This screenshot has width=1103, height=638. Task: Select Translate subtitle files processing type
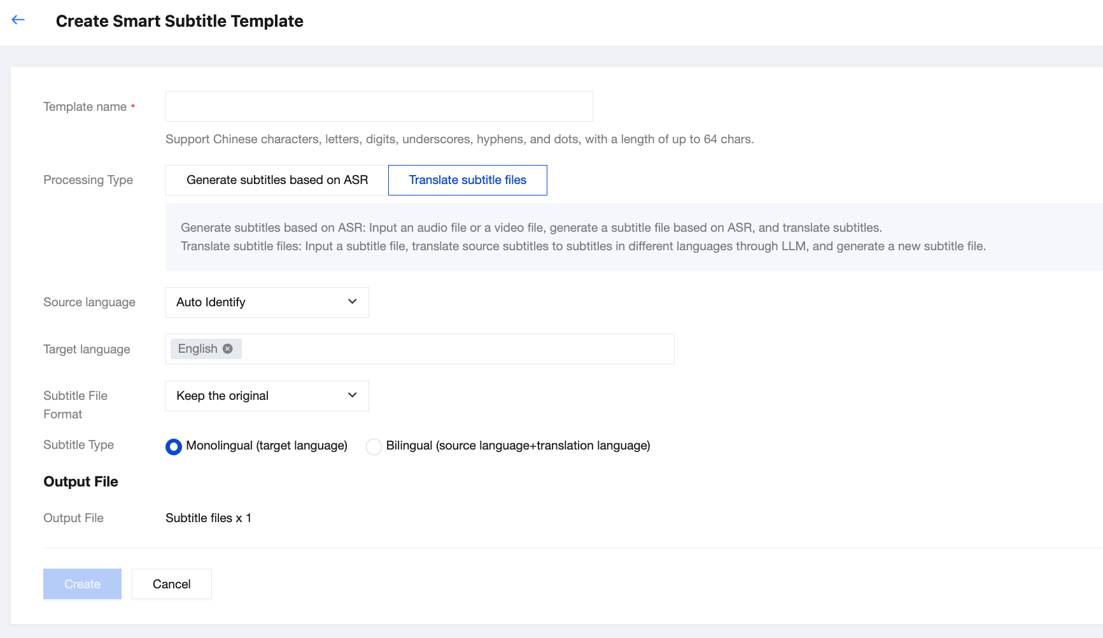[467, 180]
